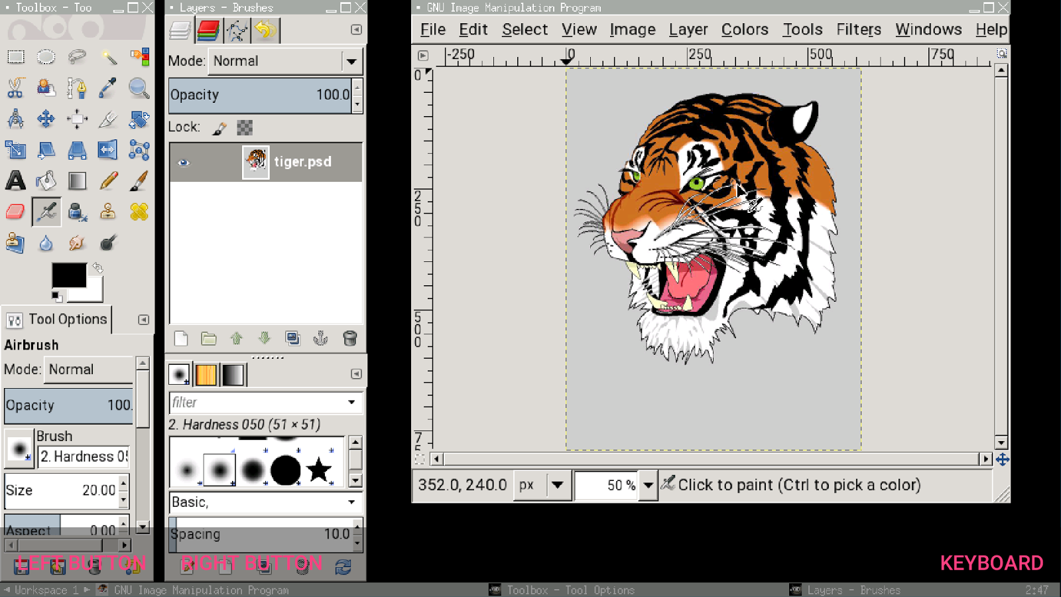Select the Pencil tool
The width and height of the screenshot is (1061, 597).
pyautogui.click(x=108, y=180)
